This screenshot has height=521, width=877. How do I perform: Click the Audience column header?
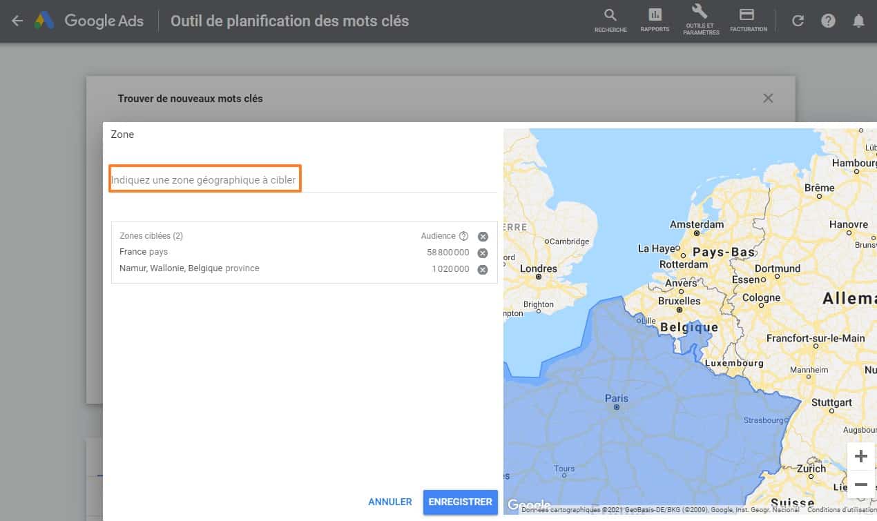click(438, 236)
